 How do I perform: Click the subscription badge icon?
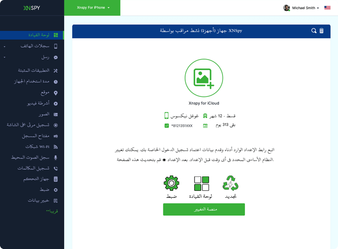[x=205, y=116]
